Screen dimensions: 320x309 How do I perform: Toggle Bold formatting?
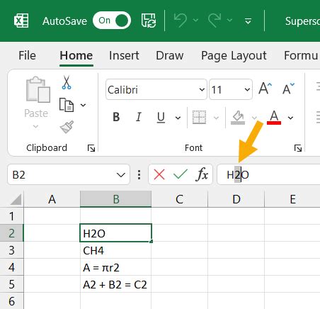point(116,117)
